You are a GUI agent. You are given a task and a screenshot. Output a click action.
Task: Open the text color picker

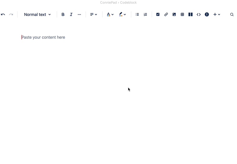point(110,15)
